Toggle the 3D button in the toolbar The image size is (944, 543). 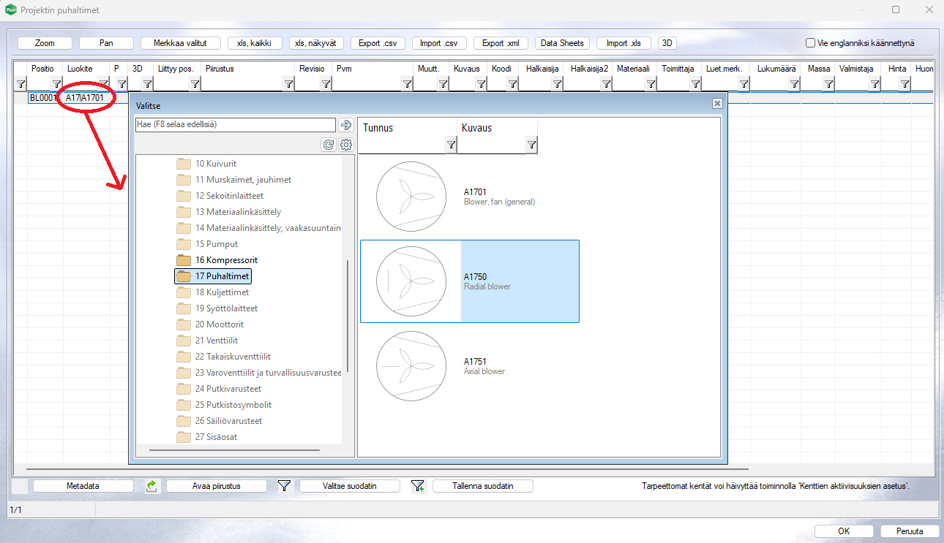pyautogui.click(x=667, y=43)
